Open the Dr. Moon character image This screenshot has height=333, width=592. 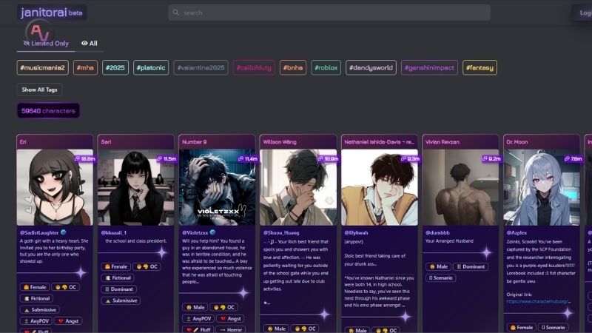pos(542,187)
